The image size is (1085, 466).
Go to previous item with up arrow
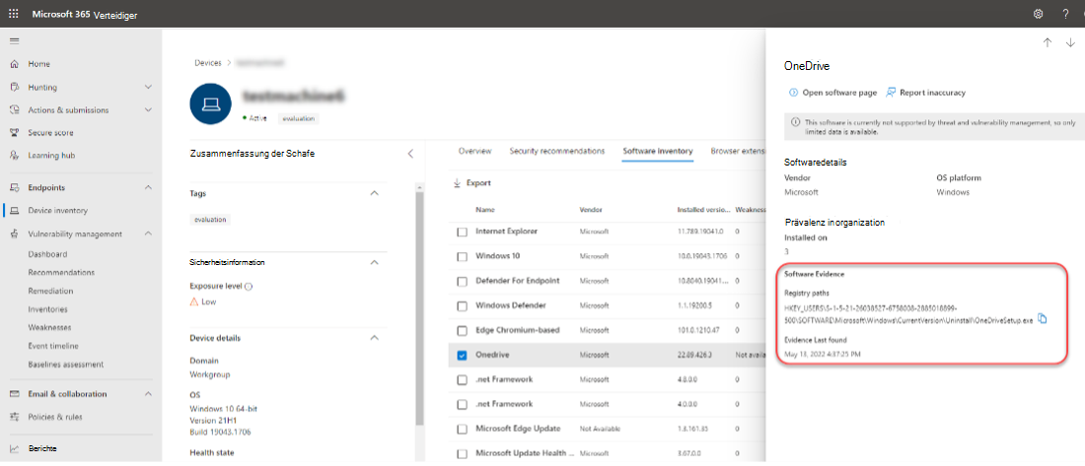1048,43
